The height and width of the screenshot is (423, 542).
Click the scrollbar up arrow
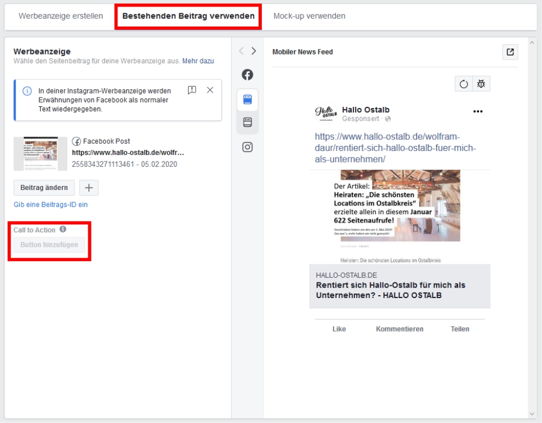point(532,42)
